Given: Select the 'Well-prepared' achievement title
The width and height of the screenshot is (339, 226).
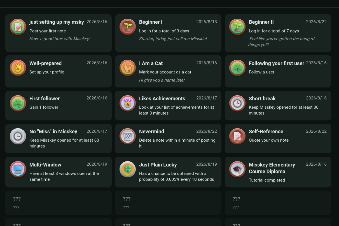Looking at the screenshot, I should click(45, 63).
